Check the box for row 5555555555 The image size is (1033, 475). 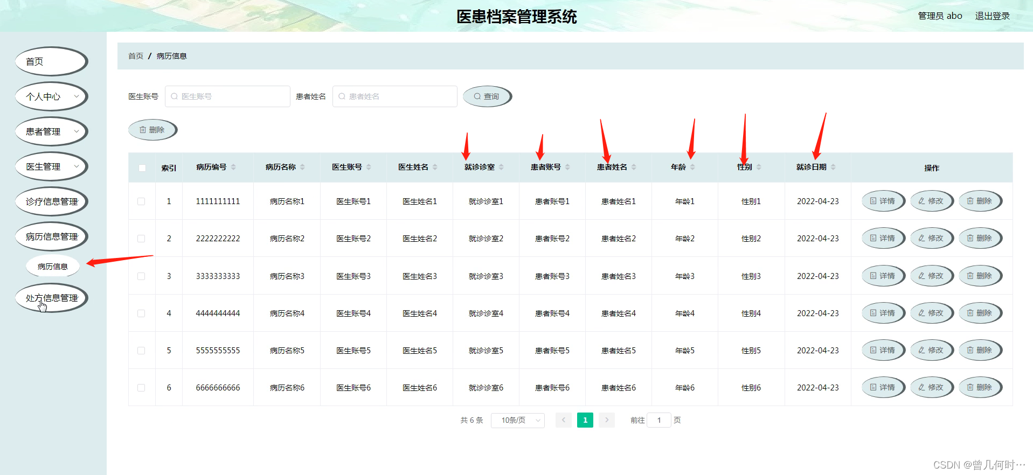point(141,351)
